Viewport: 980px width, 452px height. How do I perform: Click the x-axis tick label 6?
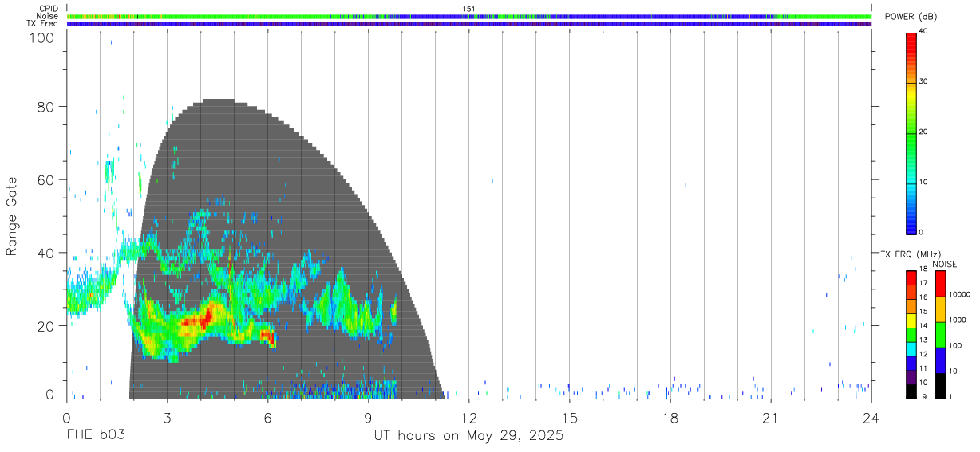[x=267, y=418]
